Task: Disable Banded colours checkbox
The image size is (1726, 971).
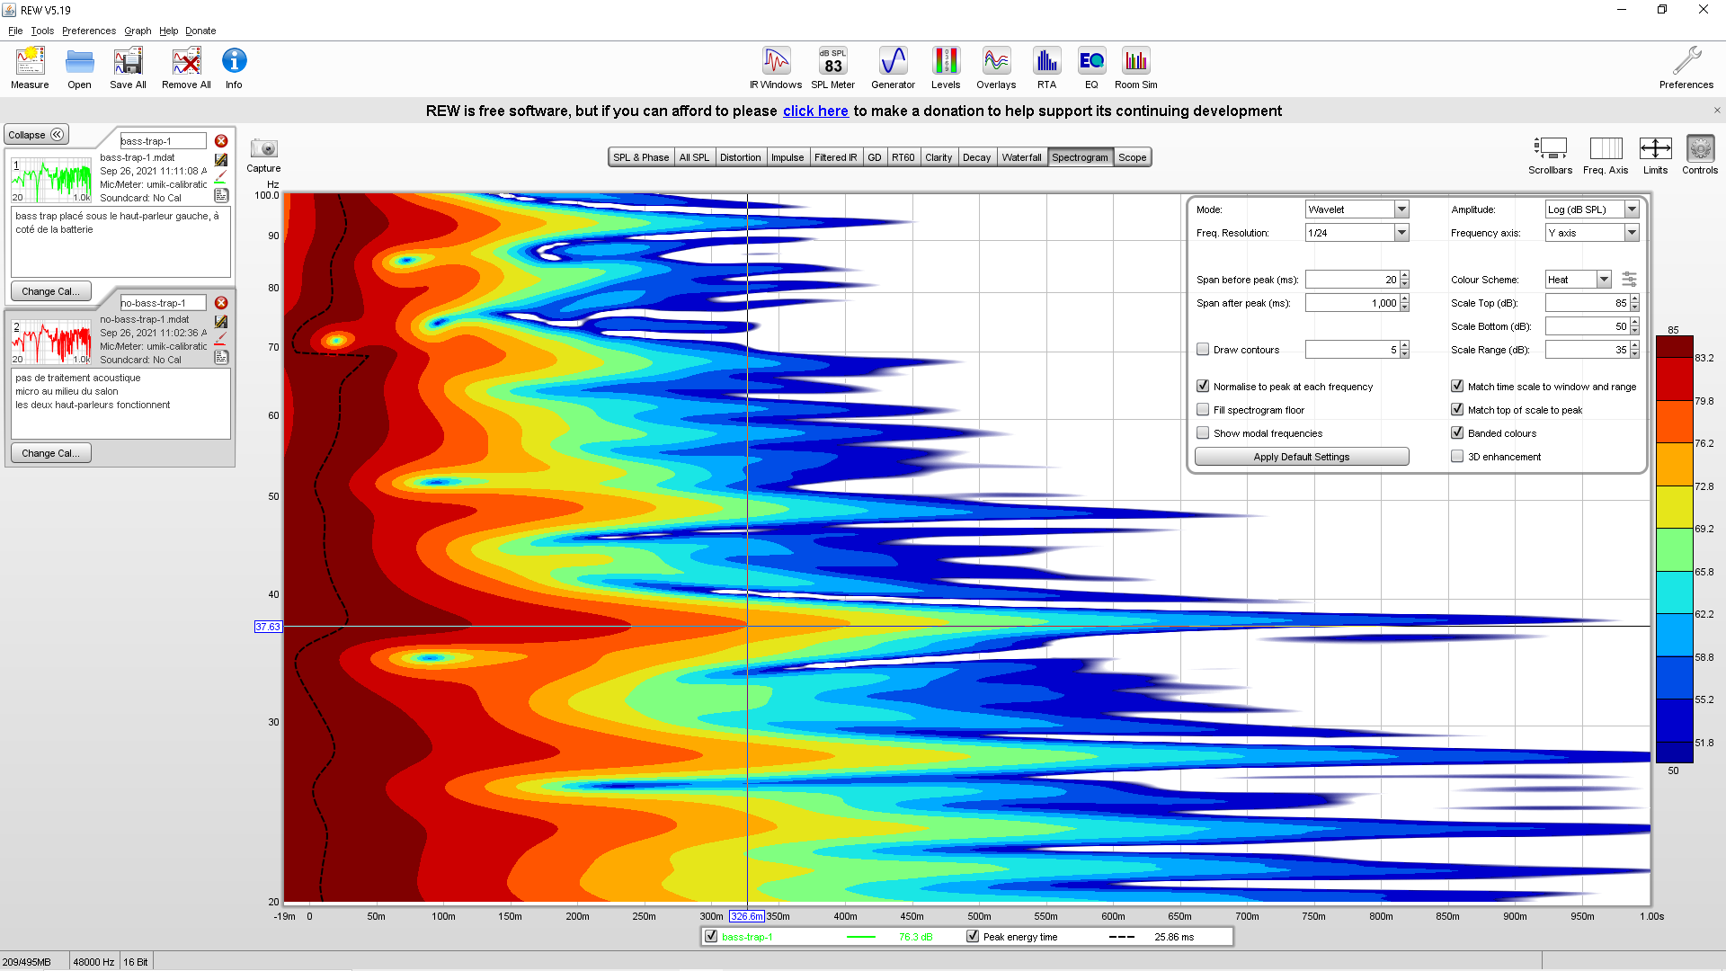Action: [x=1457, y=433]
